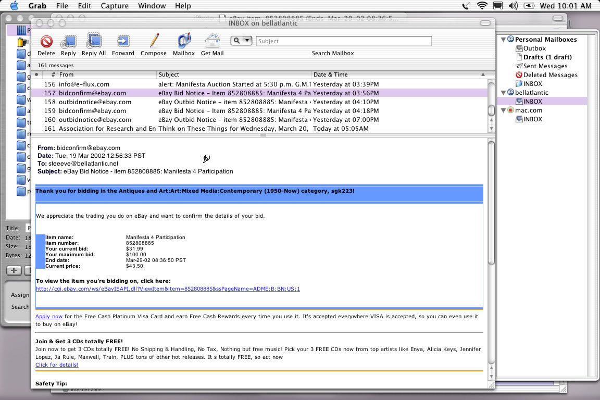Image resolution: width=600 pixels, height=400 pixels.
Task: Collapse the bellatlantic account triangle
Action: [x=504, y=93]
